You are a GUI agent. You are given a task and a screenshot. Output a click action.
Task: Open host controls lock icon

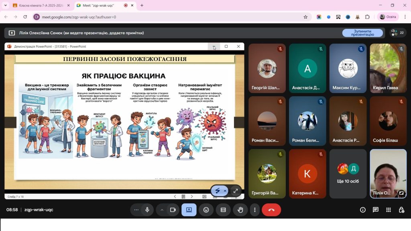click(401, 210)
